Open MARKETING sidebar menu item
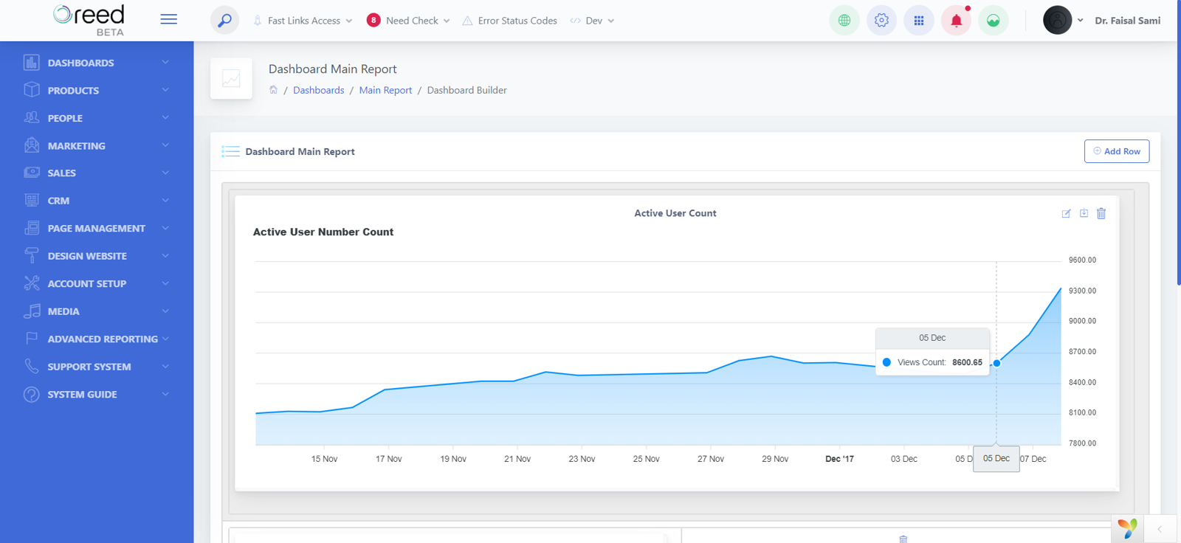The height and width of the screenshot is (543, 1181). (x=97, y=145)
